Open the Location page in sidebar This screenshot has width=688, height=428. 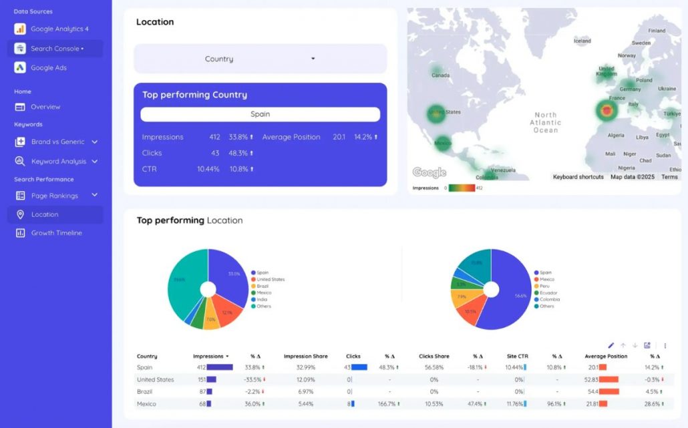tap(45, 214)
